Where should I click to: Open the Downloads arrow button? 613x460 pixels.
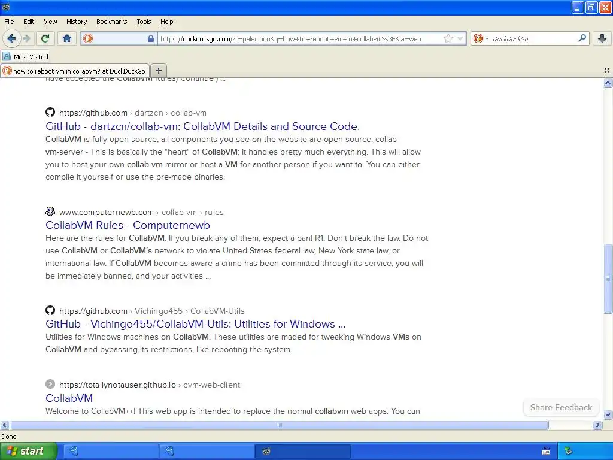602,38
